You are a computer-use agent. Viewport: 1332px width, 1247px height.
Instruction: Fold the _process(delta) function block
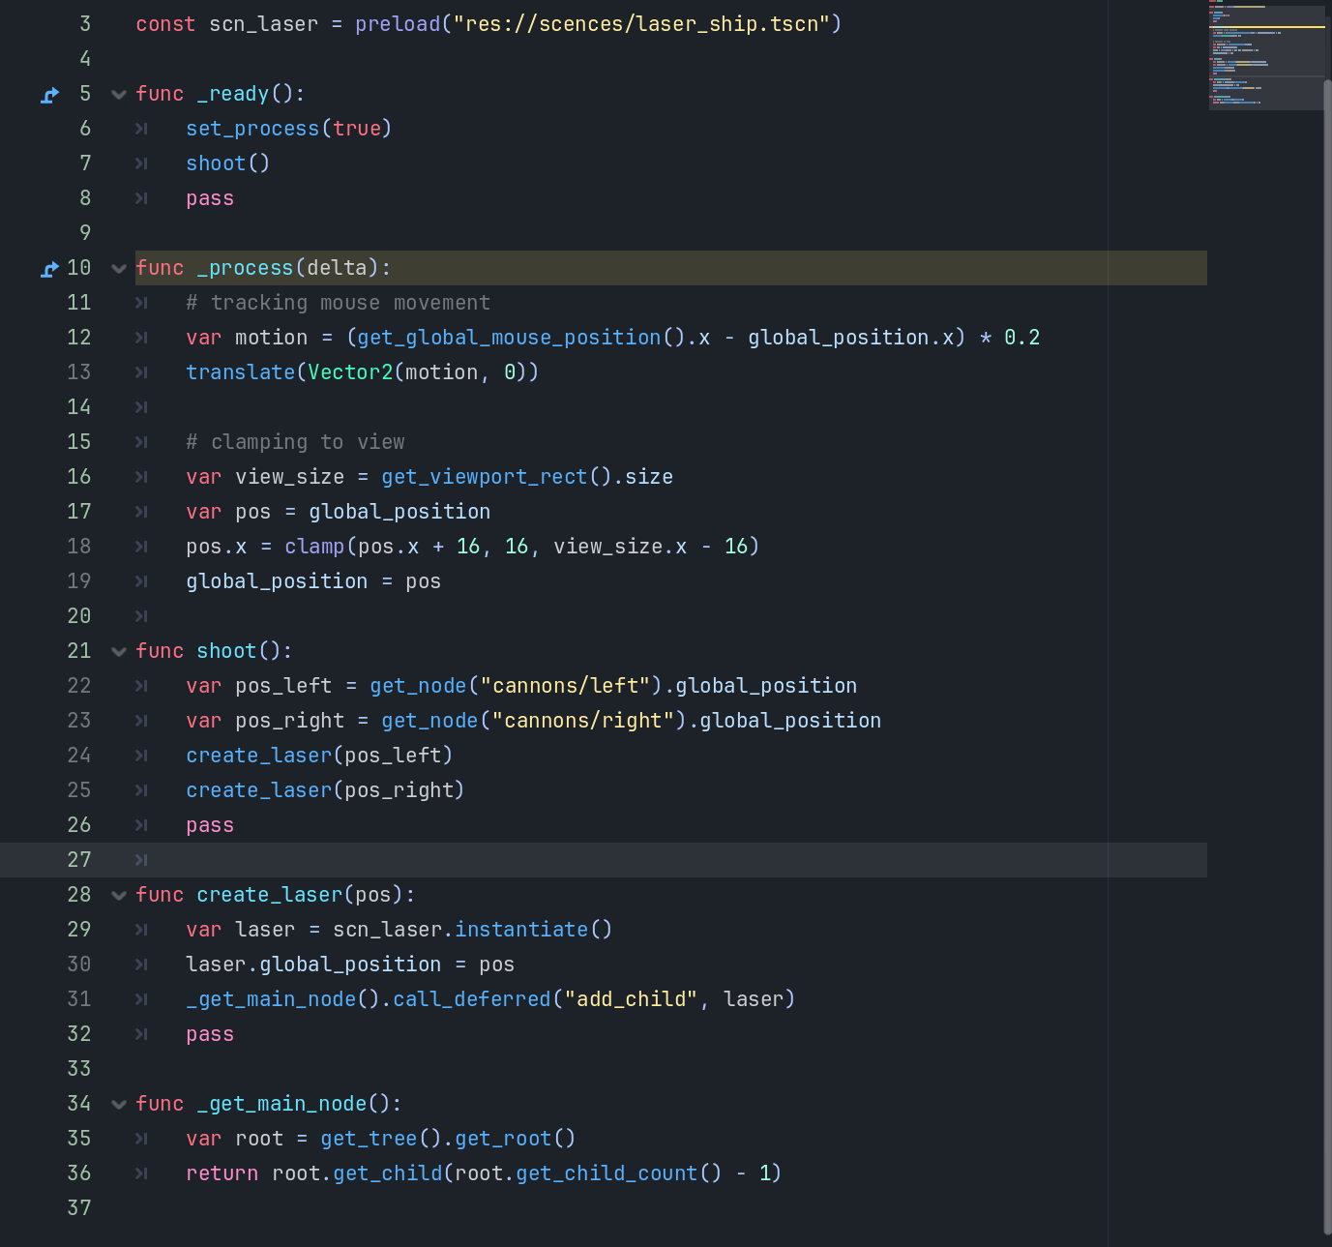coord(119,269)
